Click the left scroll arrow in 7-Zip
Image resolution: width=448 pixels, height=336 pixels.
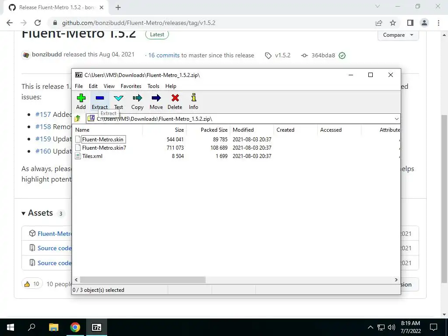[76, 280]
